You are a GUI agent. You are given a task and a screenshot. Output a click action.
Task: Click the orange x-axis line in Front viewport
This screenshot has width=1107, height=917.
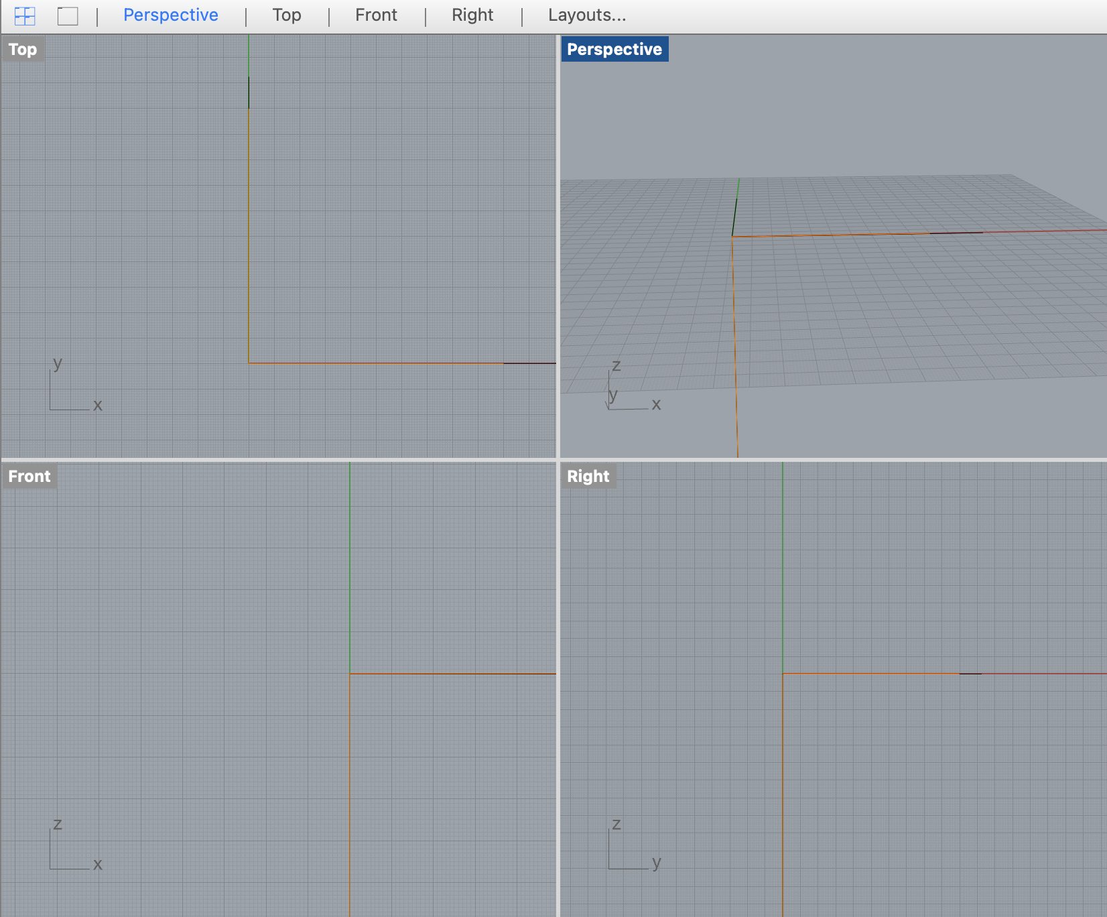click(449, 674)
